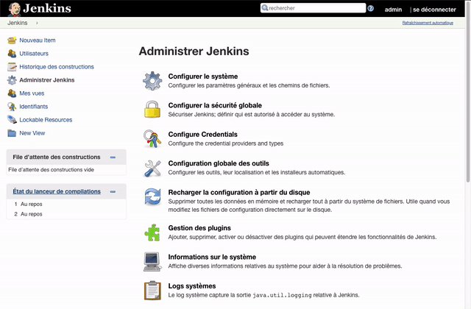This screenshot has height=309, width=471.
Task: Open Configuration globale des outils
Action: (219, 163)
